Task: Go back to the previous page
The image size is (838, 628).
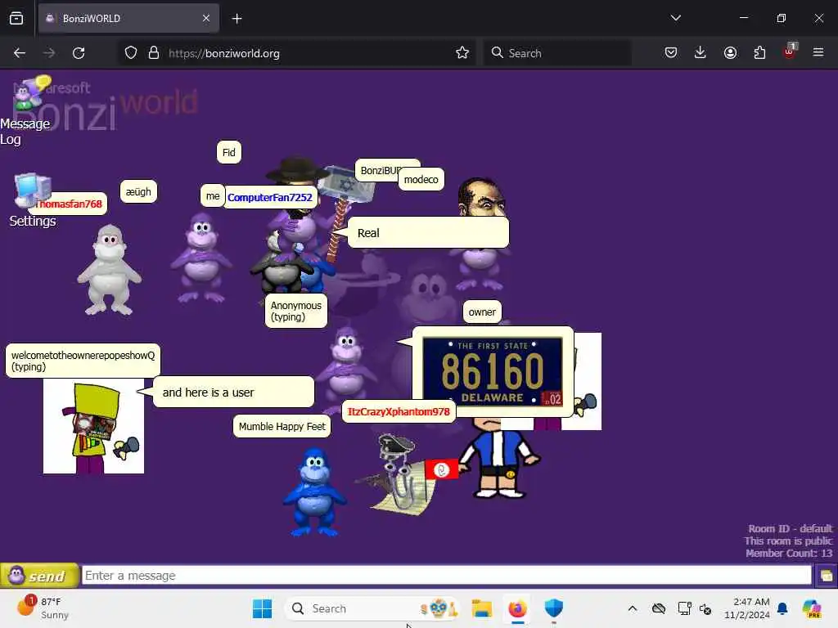Action: [x=20, y=53]
